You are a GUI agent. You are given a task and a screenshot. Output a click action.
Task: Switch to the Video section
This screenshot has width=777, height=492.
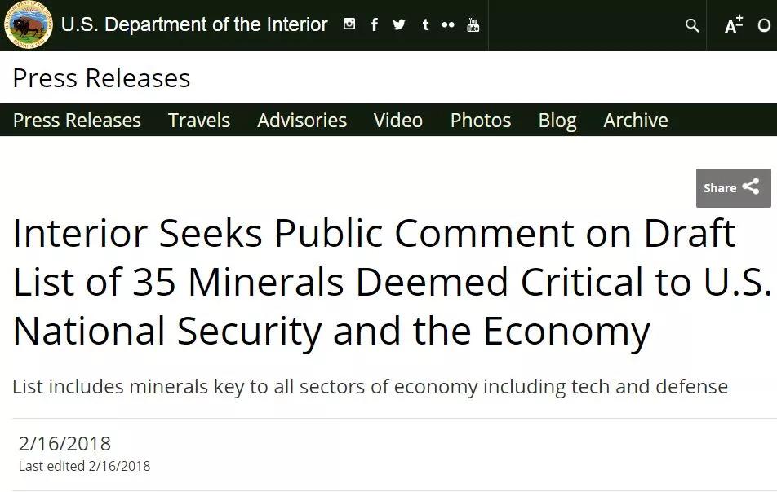click(x=398, y=121)
